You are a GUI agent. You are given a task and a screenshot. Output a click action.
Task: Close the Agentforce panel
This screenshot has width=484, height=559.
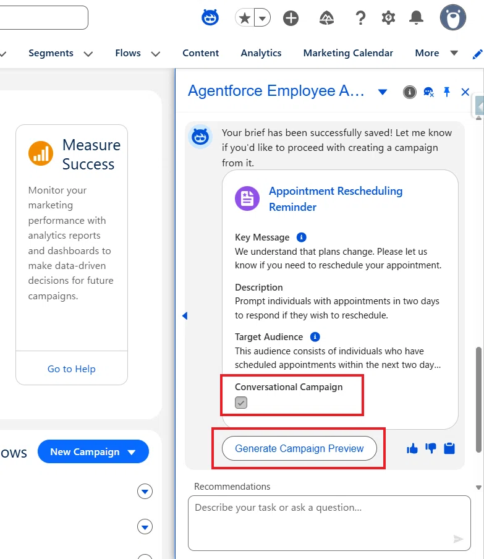465,92
